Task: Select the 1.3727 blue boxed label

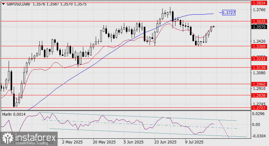Action: coord(229,13)
